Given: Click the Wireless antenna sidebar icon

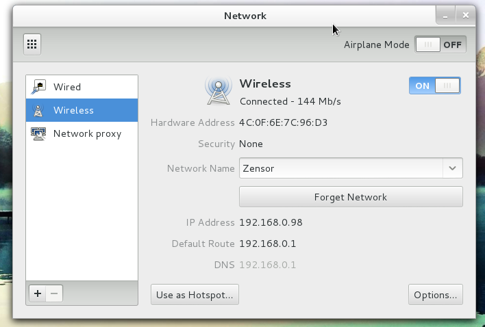Looking at the screenshot, I should [x=39, y=110].
